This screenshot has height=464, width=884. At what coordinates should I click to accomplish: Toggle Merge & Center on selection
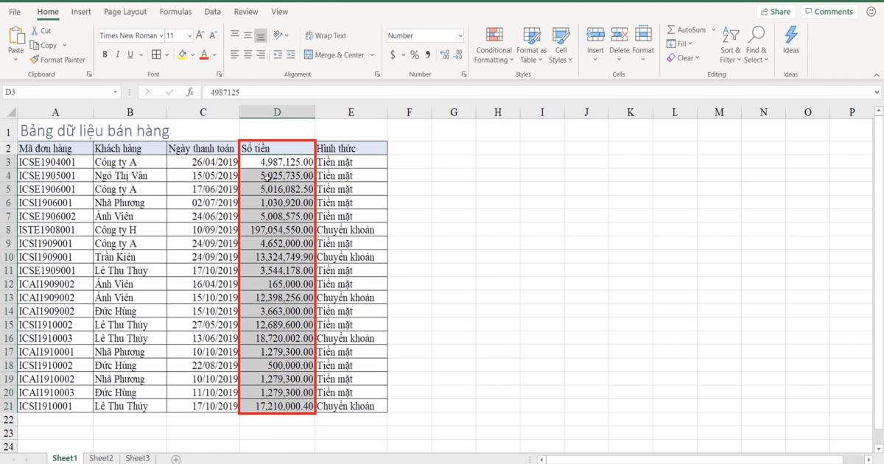point(335,54)
